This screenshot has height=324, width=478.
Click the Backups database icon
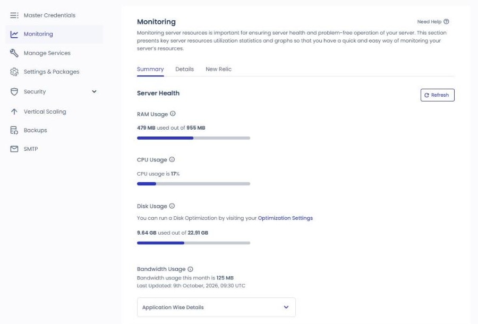pyautogui.click(x=14, y=130)
